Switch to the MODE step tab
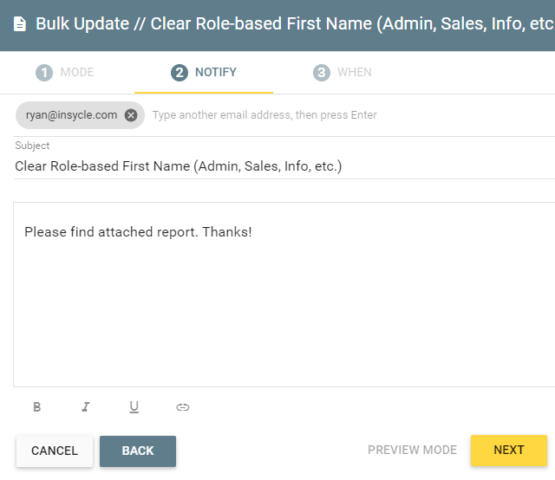The width and height of the screenshot is (555, 480). coord(65,73)
